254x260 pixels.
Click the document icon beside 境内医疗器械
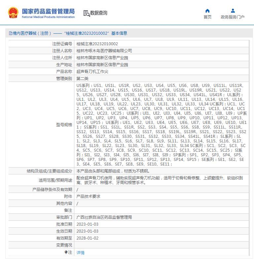(11, 33)
